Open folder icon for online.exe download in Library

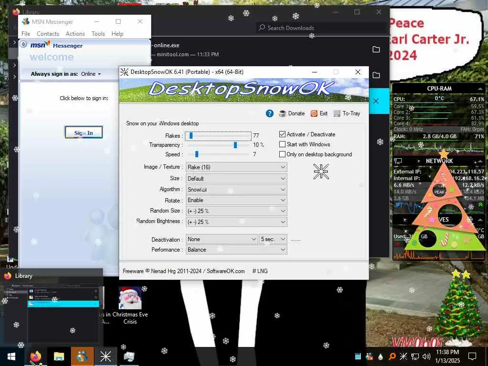376,50
